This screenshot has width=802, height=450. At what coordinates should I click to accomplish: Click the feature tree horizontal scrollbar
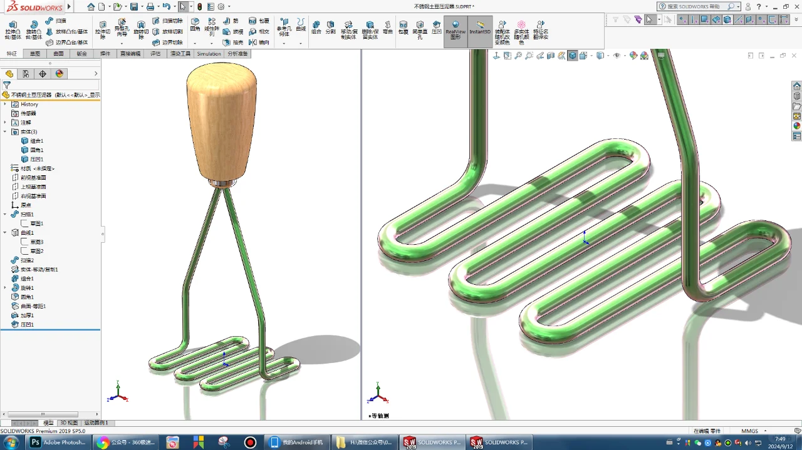tap(43, 414)
